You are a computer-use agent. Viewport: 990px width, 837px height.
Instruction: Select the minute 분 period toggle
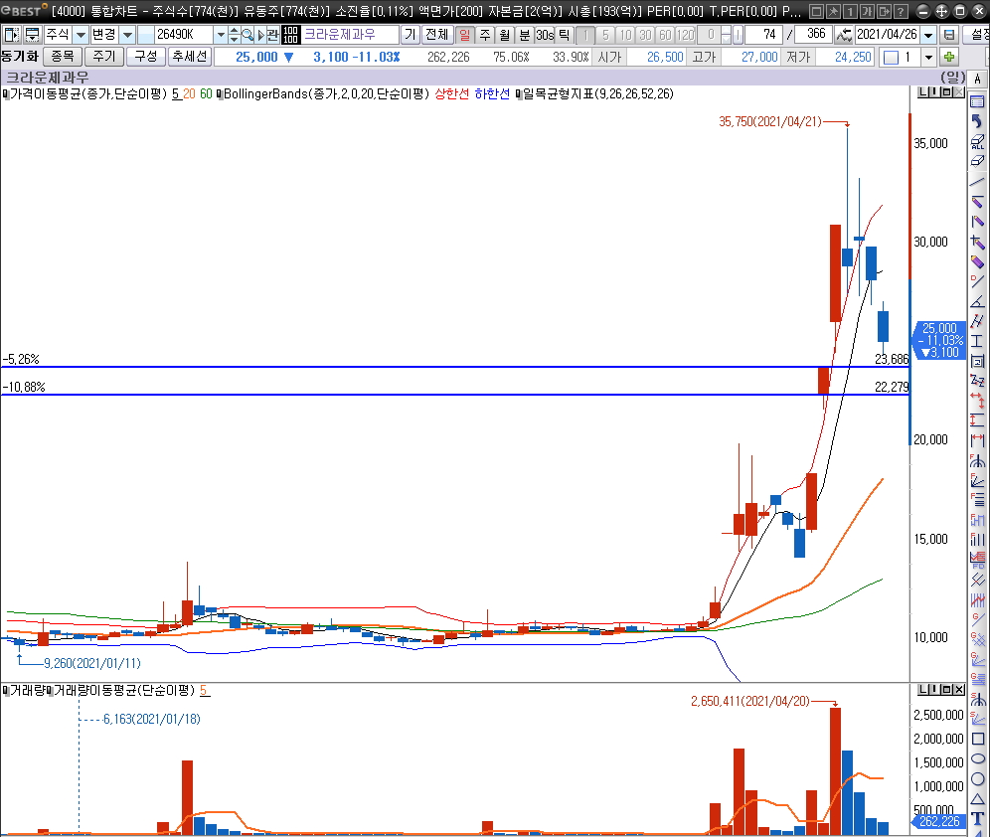(525, 35)
